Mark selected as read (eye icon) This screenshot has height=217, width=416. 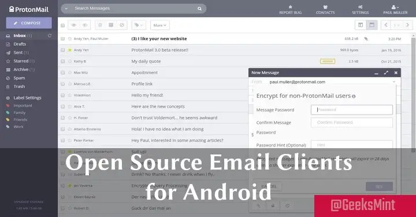pos(74,25)
